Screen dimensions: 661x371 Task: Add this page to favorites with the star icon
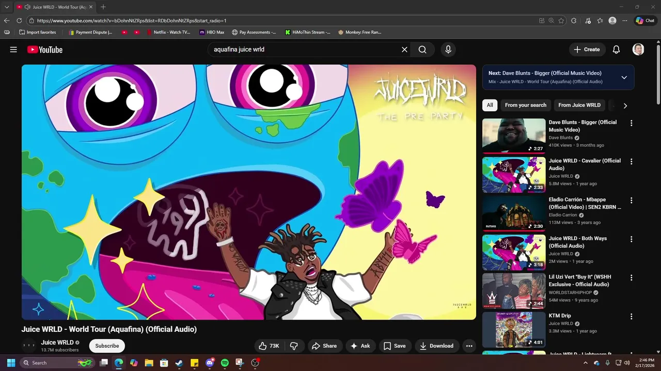[x=561, y=21]
